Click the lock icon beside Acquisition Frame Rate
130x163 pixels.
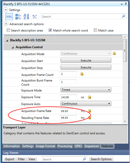pos(89,111)
